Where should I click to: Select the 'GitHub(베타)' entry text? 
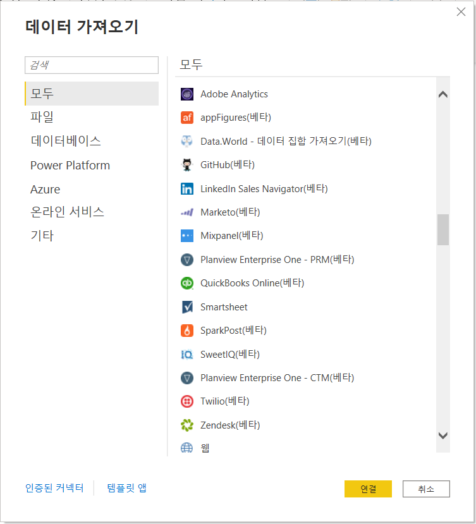(228, 165)
